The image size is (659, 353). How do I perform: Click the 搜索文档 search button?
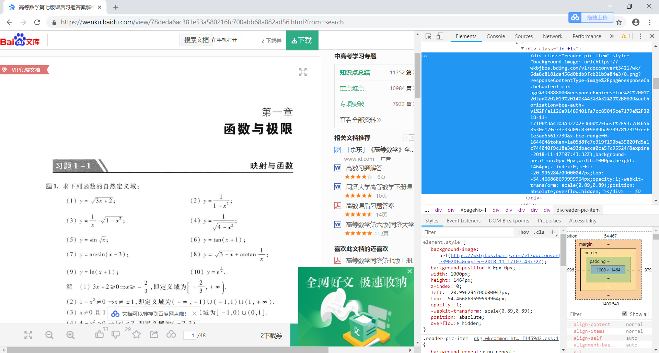pyautogui.click(x=196, y=40)
